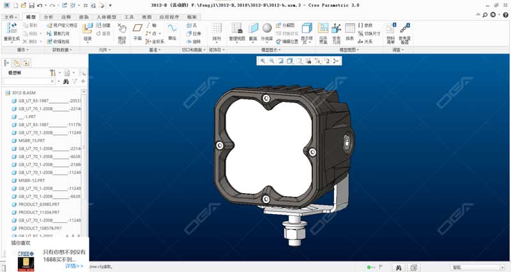Expand the Model Intent (模型意图) group dropdown
This screenshot has width=511, height=272.
click(x=349, y=50)
